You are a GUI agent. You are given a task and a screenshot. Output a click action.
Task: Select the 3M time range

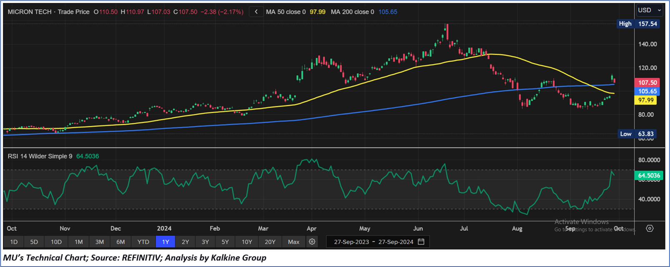tap(100, 242)
